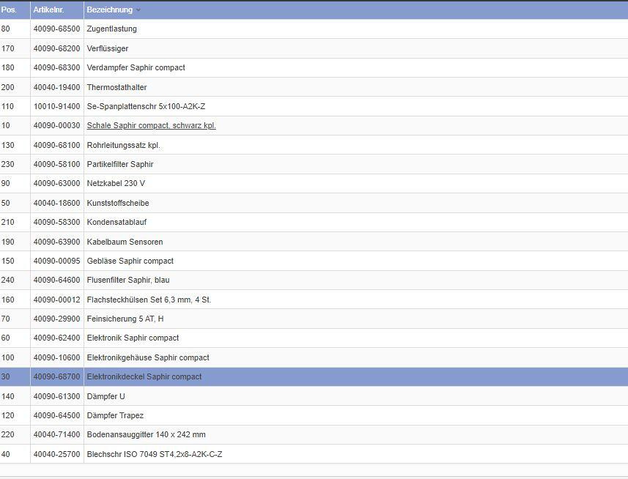Select the Partikelfilter Saphir entry
Screen dimensions: 628x479
pos(120,165)
